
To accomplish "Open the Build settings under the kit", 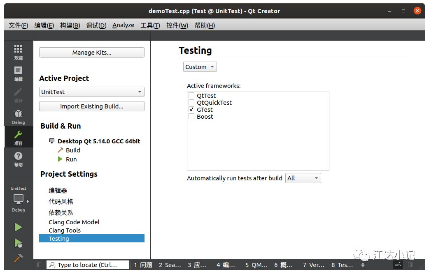I will [73, 150].
